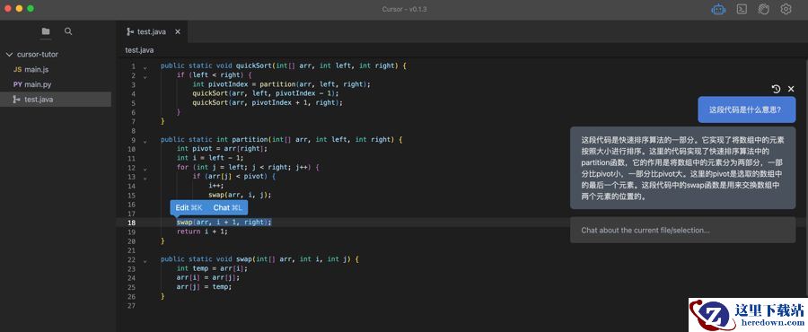This screenshot has width=808, height=332.
Task: Click the AI response text bubble
Action: pyautogui.click(x=683, y=168)
